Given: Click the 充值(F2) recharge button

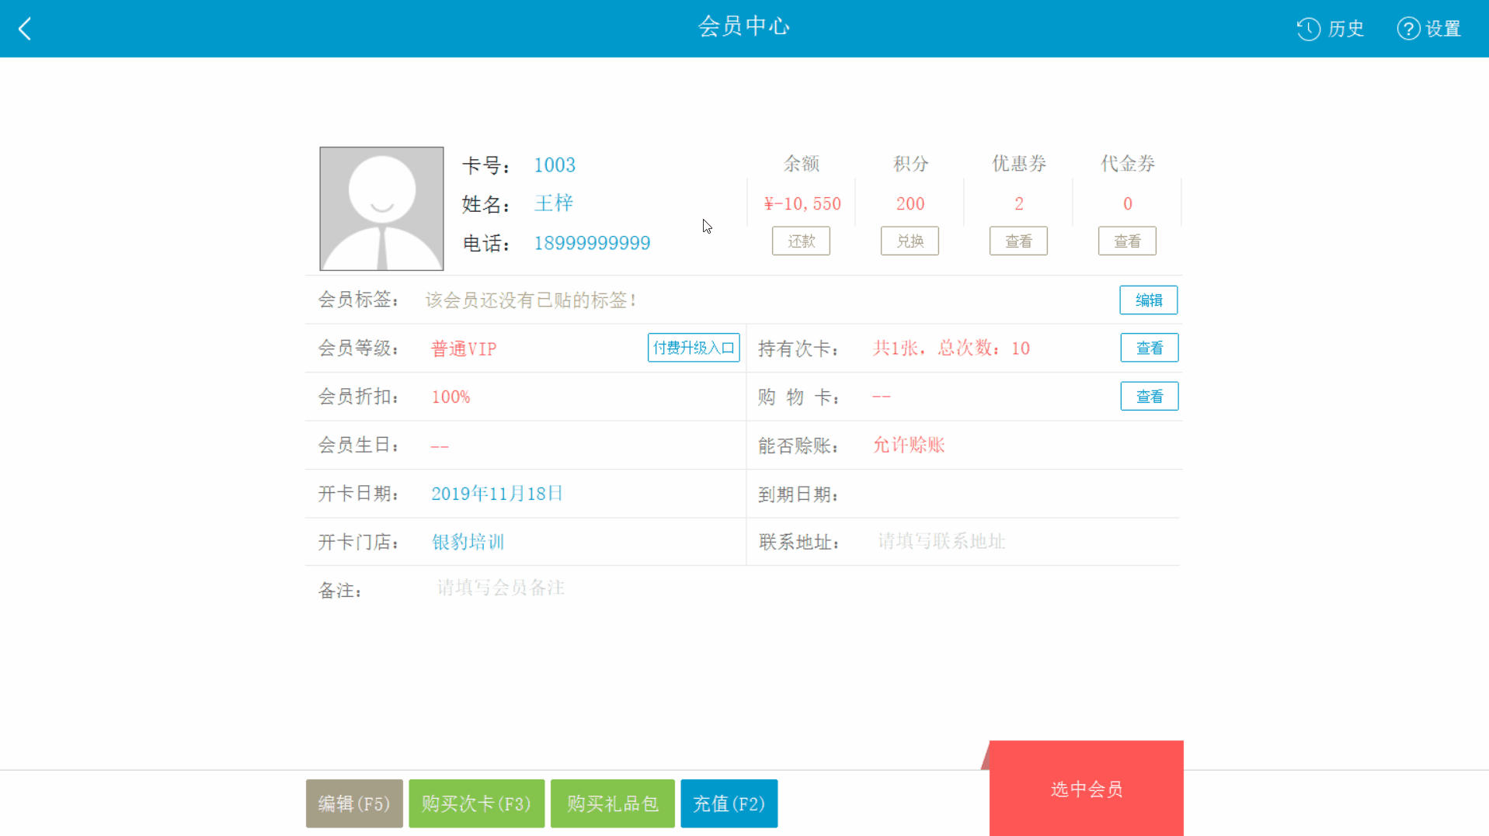Looking at the screenshot, I should pos(729,803).
